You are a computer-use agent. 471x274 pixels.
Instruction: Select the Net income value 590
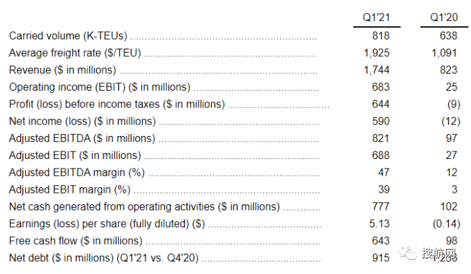(x=381, y=121)
